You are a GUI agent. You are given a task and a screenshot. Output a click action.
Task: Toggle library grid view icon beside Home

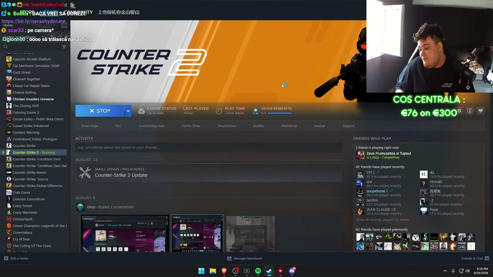click(64, 25)
